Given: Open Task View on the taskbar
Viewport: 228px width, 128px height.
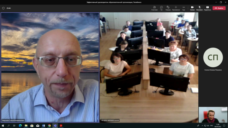Looking at the screenshot, I should 14,126.
